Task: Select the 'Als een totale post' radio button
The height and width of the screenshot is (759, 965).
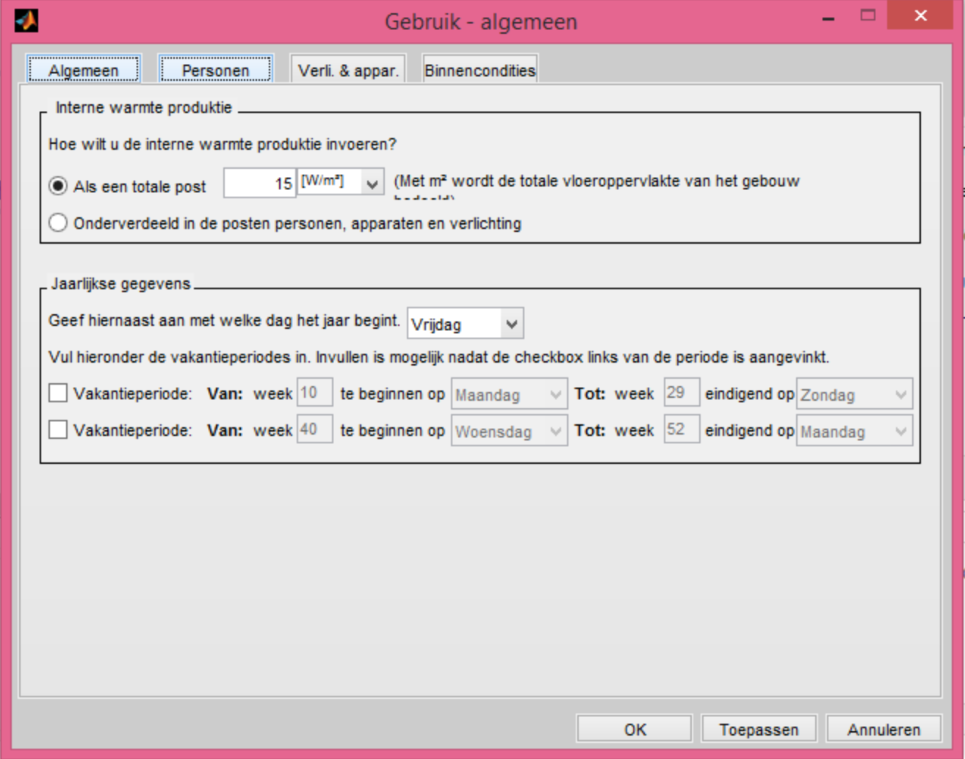Action: (58, 186)
